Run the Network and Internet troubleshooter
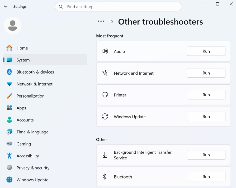Screen dimensions: 236x188 coord(206,73)
